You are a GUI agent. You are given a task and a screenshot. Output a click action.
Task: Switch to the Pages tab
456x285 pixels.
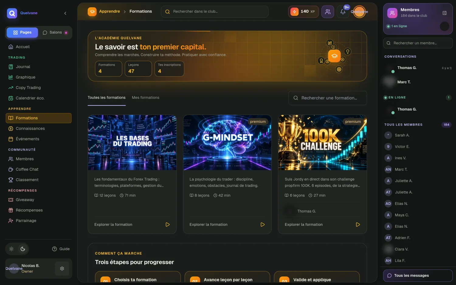pos(22,33)
